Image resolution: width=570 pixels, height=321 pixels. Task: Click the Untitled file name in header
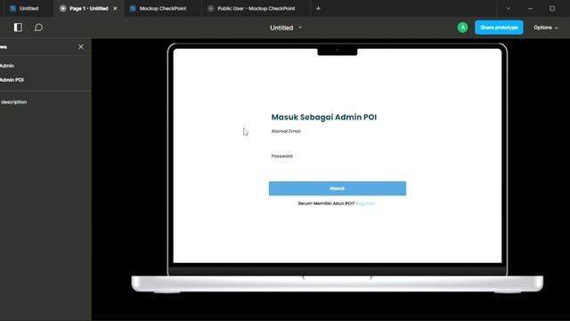[281, 28]
